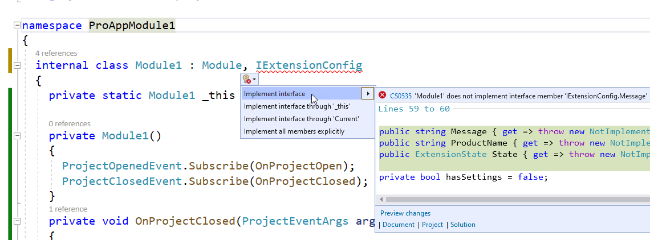Click the ProAppModule1 namespace name
The image size is (650, 240).
click(x=132, y=26)
